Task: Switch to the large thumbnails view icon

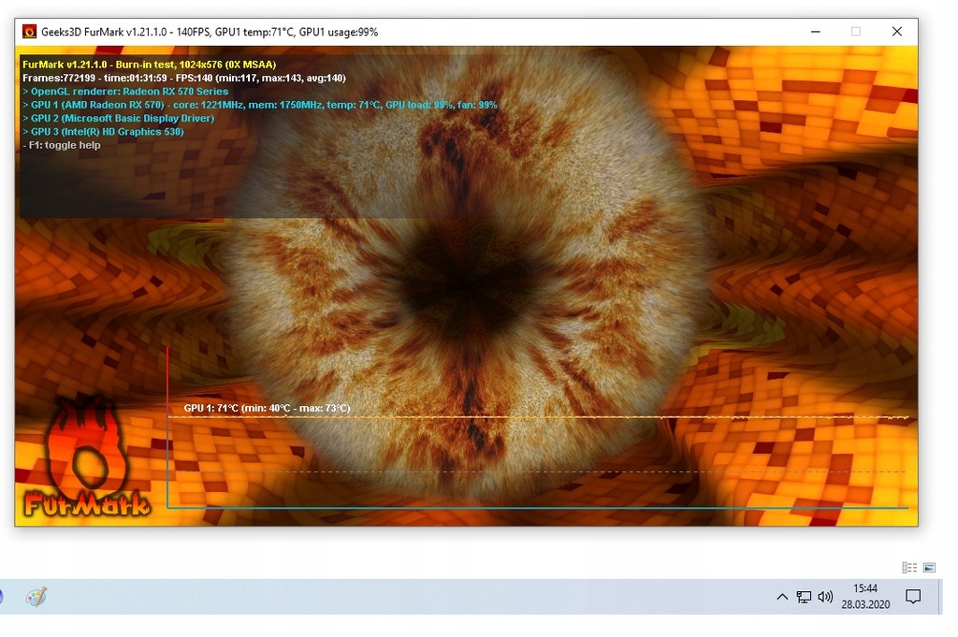Action: 929,568
